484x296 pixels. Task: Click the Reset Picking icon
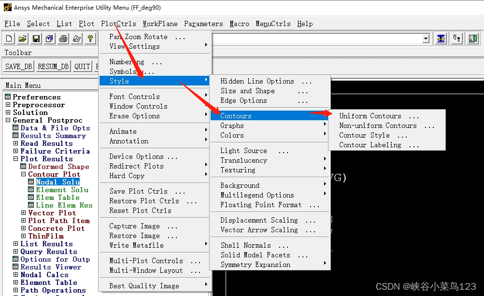coord(457,39)
